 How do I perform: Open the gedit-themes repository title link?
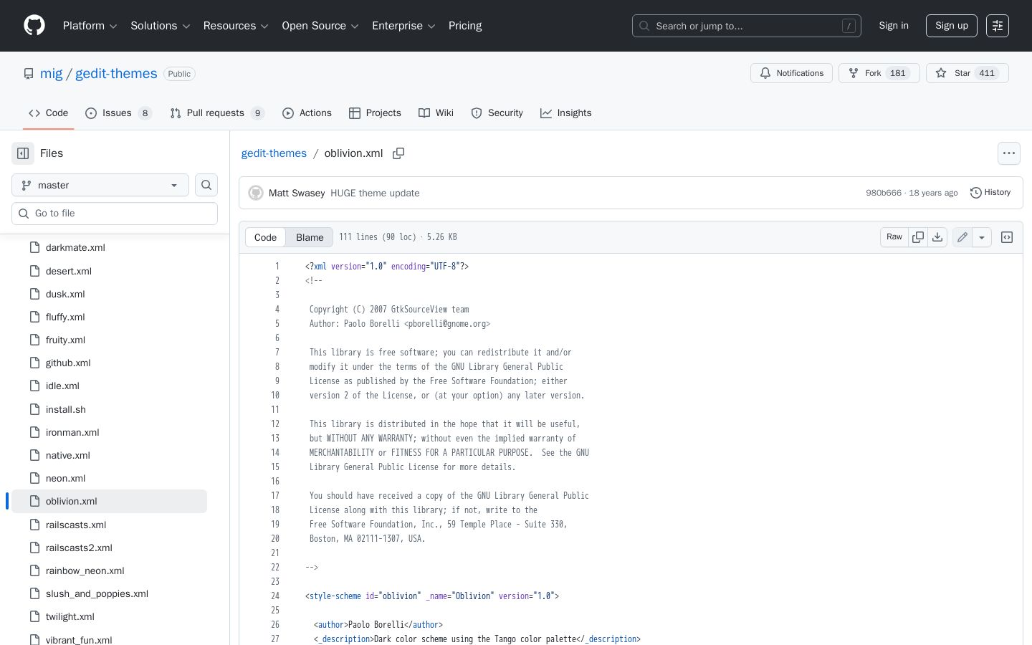(116, 74)
